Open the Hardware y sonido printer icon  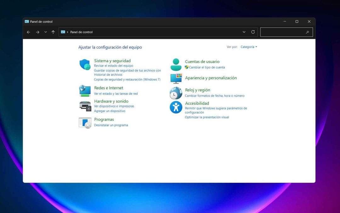tap(85, 106)
